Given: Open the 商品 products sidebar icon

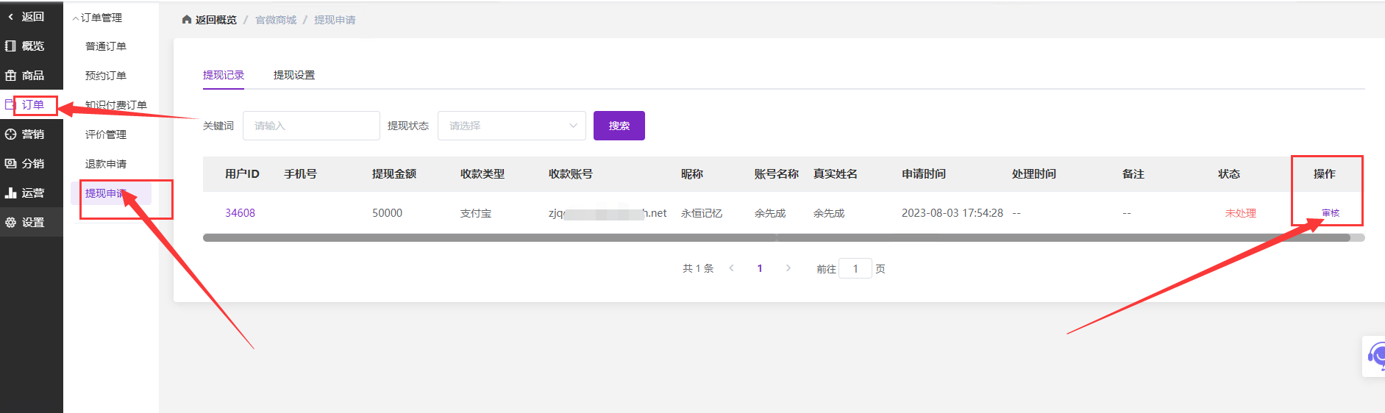Looking at the screenshot, I should click(11, 75).
